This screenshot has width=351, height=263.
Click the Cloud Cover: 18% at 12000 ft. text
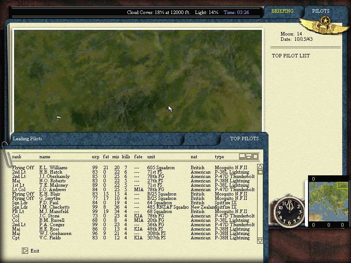click(x=158, y=12)
